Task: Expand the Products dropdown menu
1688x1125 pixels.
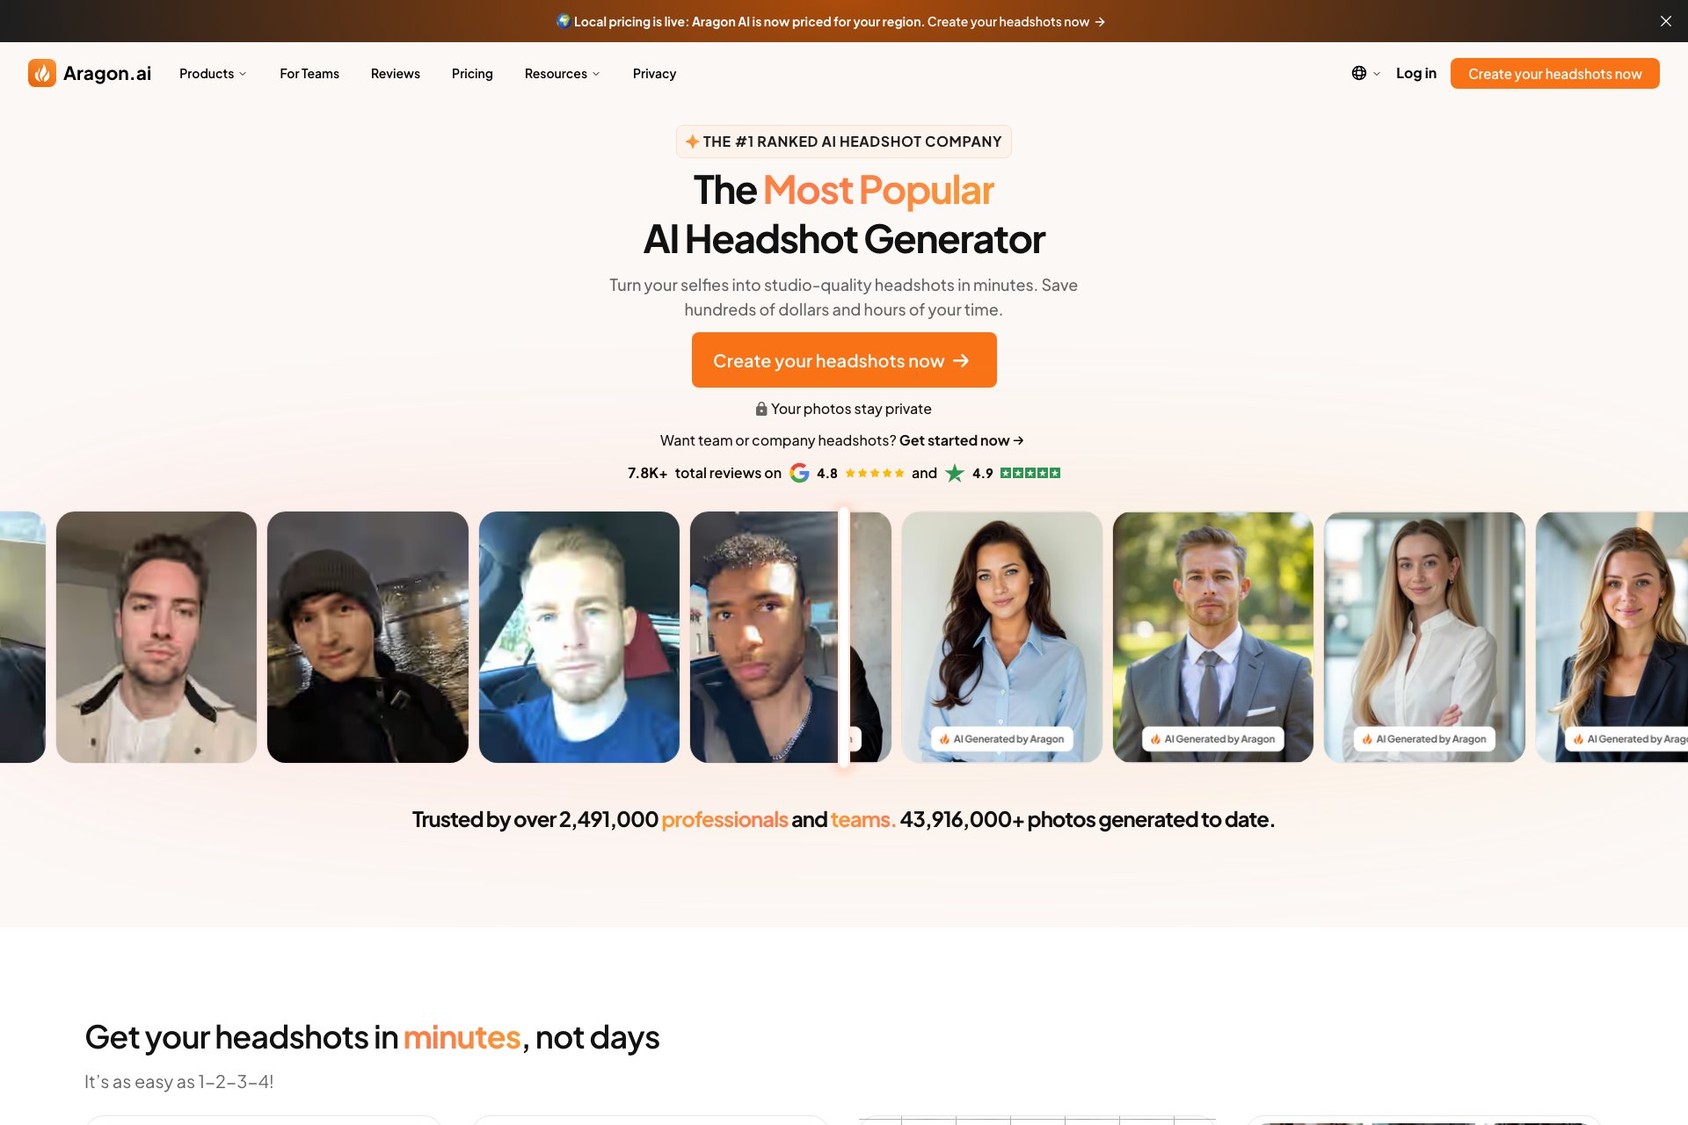Action: (213, 74)
